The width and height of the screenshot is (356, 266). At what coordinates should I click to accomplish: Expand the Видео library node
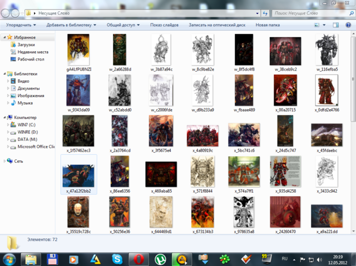tap(8, 81)
